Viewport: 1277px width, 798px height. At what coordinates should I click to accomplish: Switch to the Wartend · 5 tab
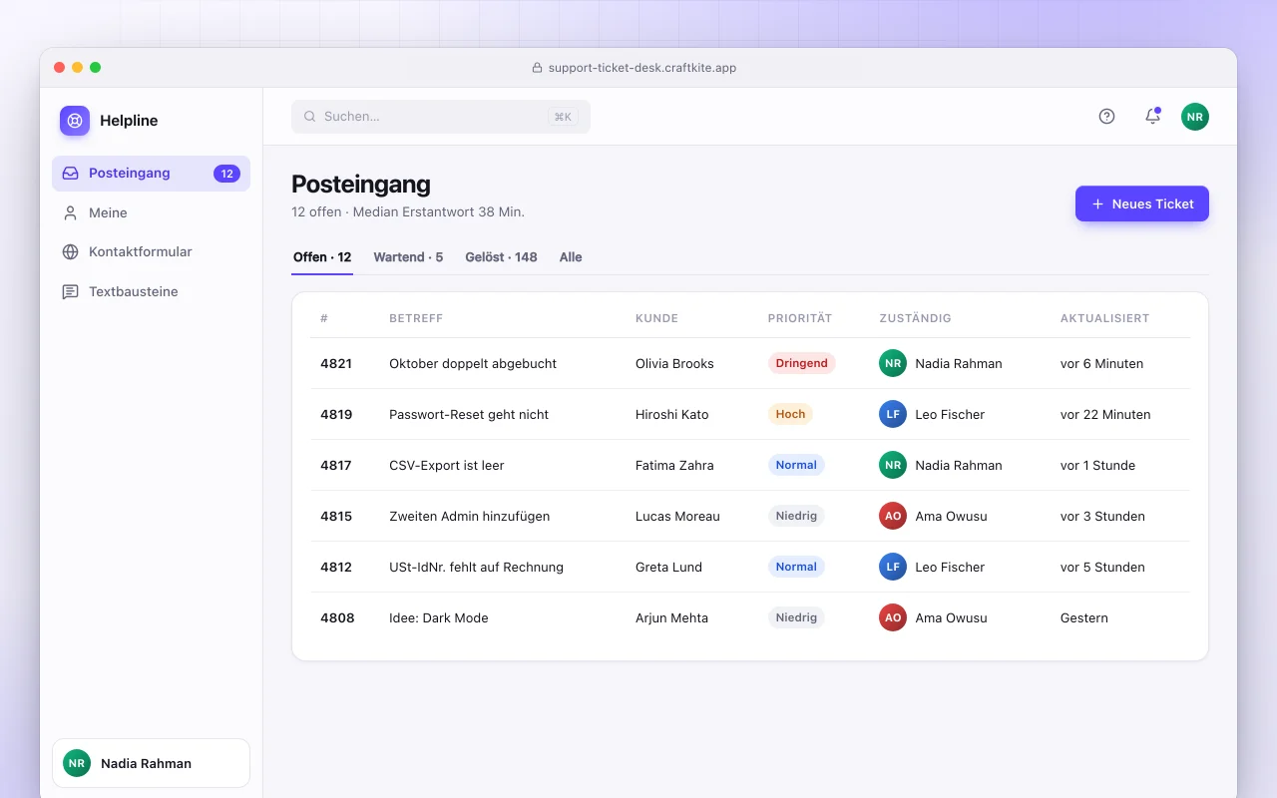click(408, 257)
